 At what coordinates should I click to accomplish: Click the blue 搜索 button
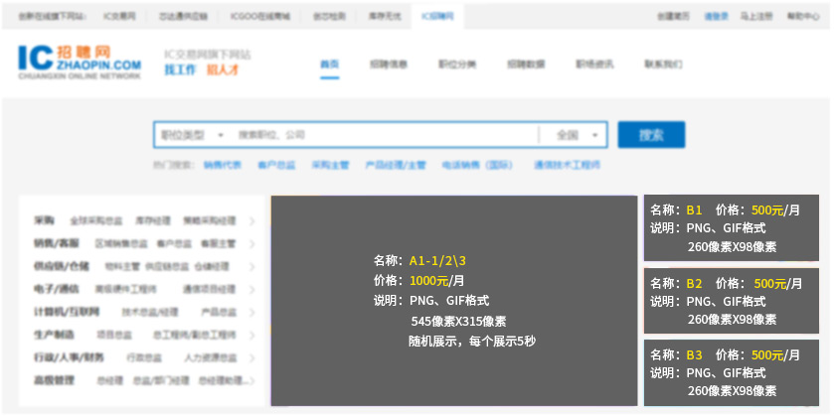[651, 135]
